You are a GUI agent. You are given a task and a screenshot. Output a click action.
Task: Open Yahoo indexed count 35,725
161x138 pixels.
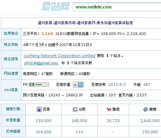point(113,121)
